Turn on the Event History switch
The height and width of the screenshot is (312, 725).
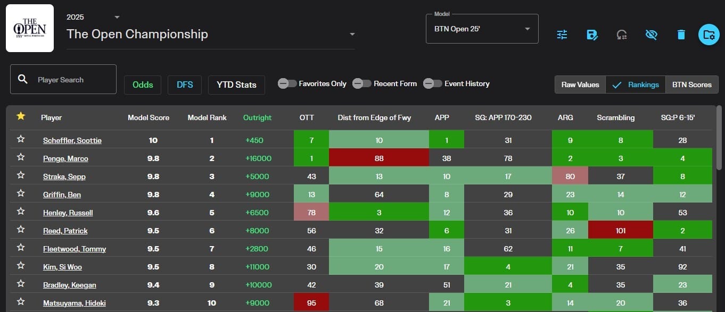click(433, 83)
